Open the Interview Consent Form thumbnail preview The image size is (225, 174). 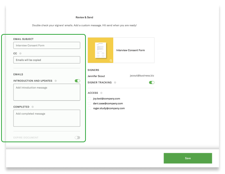(100, 50)
